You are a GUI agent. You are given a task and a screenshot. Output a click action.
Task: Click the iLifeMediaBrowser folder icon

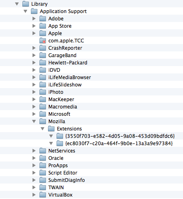pyautogui.click(x=43, y=77)
